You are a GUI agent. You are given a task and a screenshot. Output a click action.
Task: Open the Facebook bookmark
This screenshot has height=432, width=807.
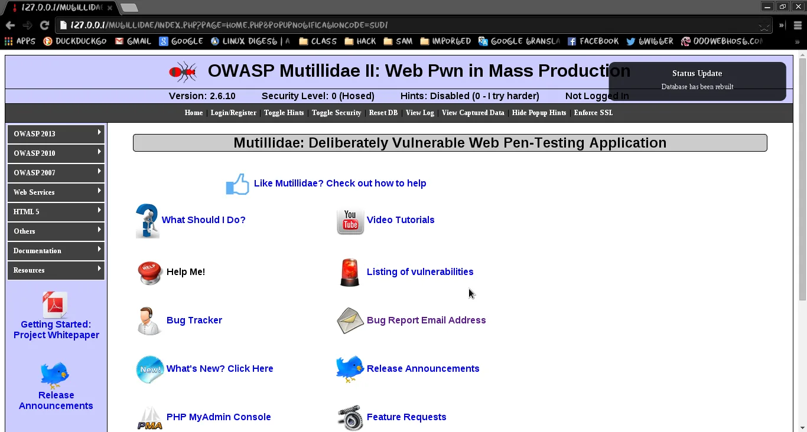[x=593, y=41]
